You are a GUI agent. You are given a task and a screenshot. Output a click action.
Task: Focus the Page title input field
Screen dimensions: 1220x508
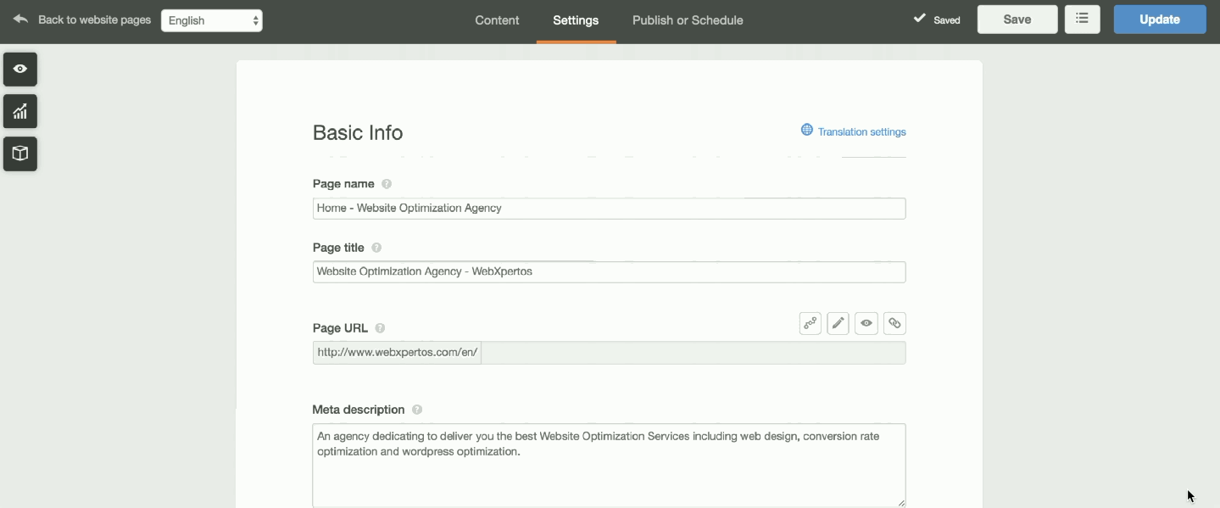click(x=609, y=271)
